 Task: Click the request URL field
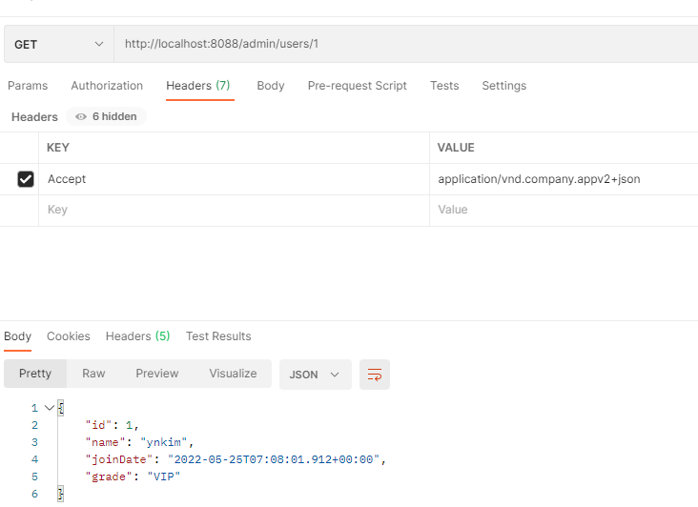pyautogui.click(x=406, y=44)
